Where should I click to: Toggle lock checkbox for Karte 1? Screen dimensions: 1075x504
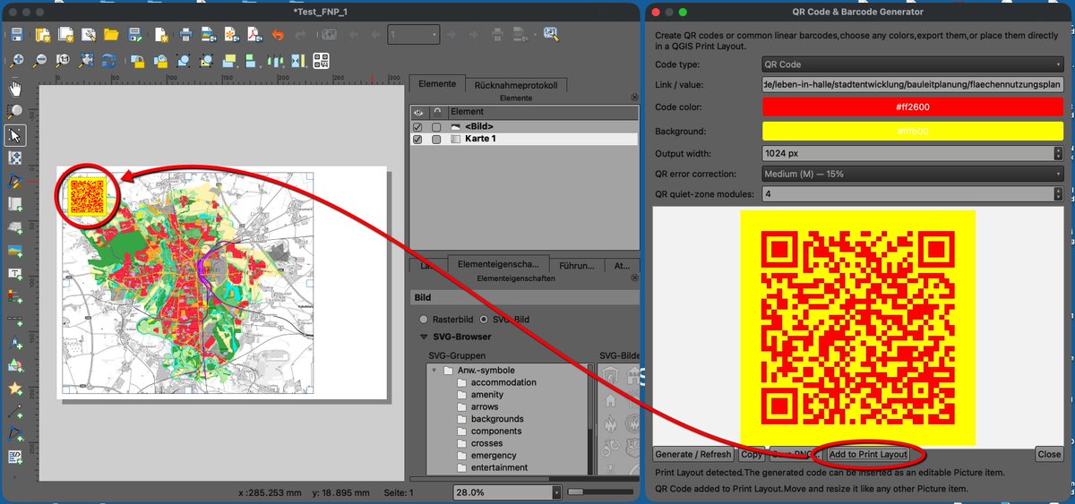[x=436, y=140]
